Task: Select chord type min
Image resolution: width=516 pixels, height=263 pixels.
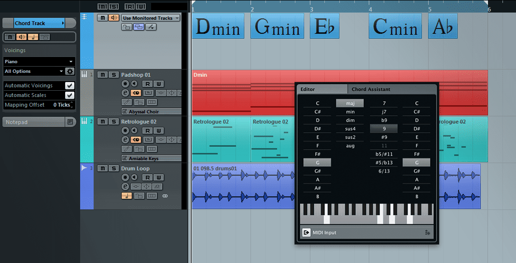Action: (x=350, y=112)
